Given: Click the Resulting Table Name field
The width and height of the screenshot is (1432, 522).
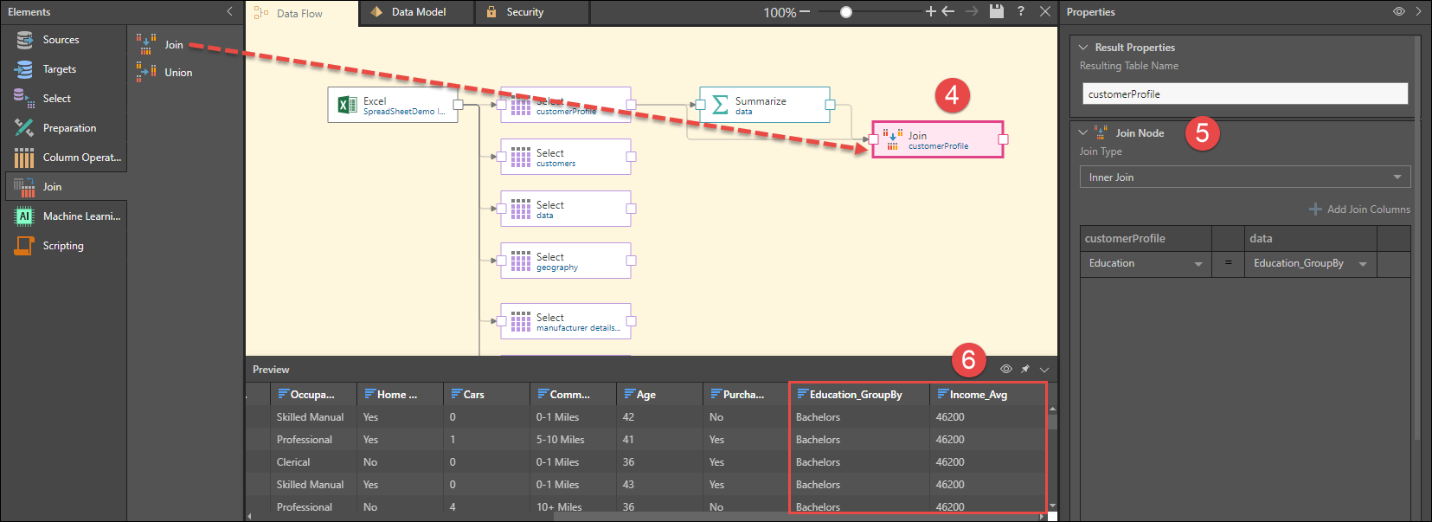Looking at the screenshot, I should 1244,93.
